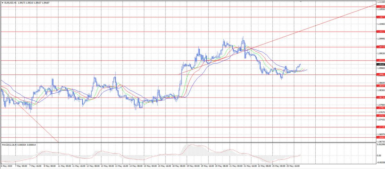Select the 1.08861 horizontal level label
385x169 pixels.
click(381, 74)
